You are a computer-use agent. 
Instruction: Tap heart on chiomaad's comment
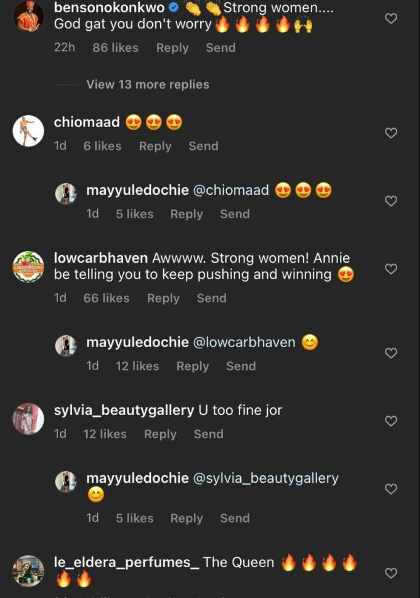coord(391,133)
